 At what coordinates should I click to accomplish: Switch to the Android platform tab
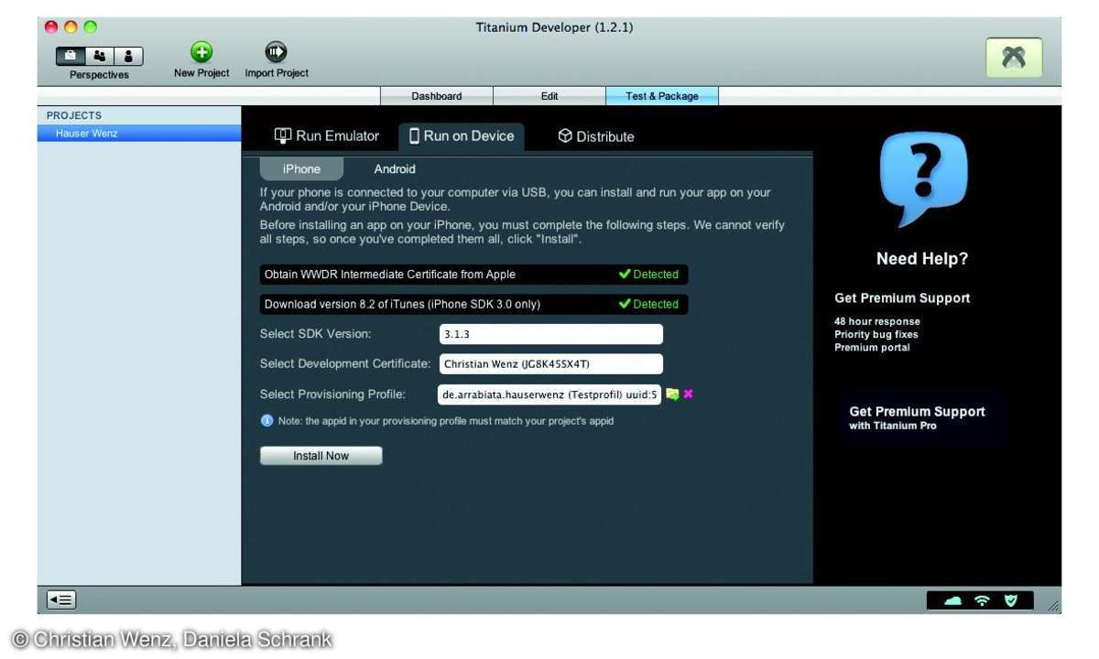pyautogui.click(x=395, y=169)
